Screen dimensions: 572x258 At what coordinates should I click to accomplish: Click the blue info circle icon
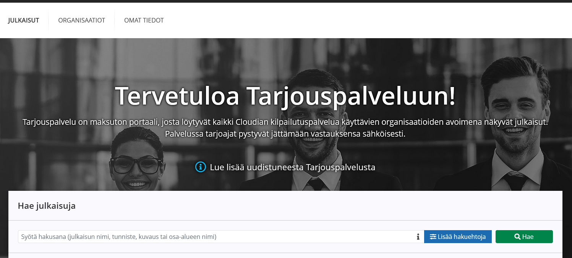click(x=201, y=167)
